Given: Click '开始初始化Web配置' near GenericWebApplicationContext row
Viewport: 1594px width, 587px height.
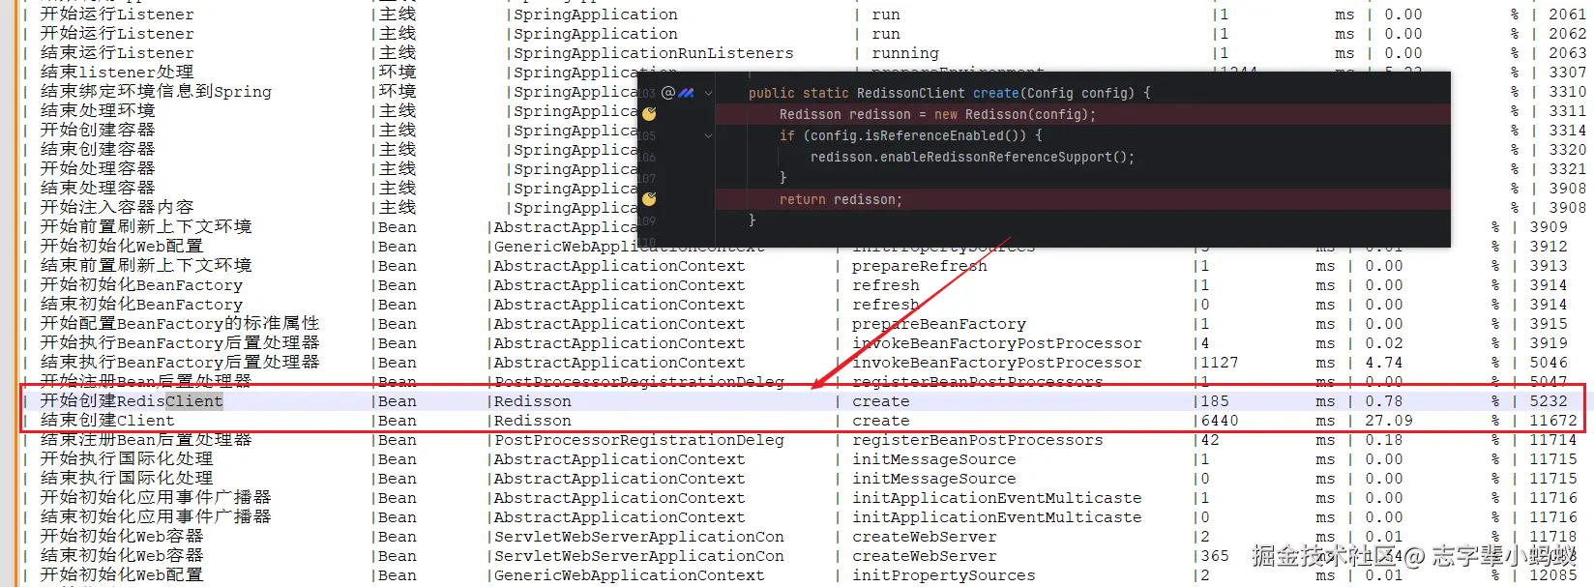Looking at the screenshot, I should [122, 246].
